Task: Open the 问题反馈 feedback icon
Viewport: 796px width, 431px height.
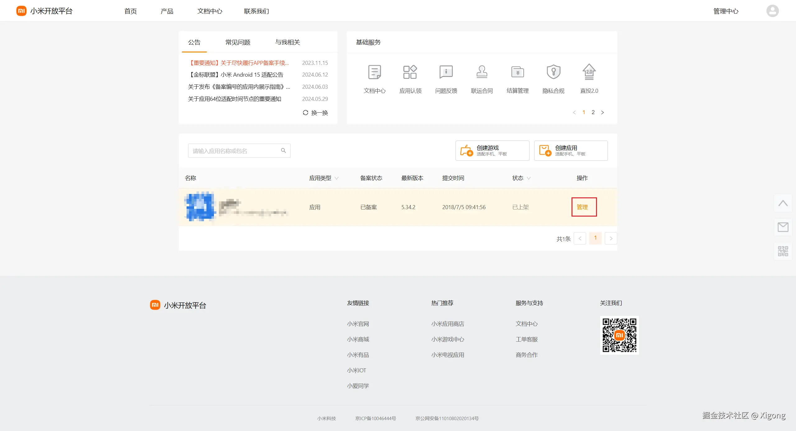Action: (x=446, y=72)
